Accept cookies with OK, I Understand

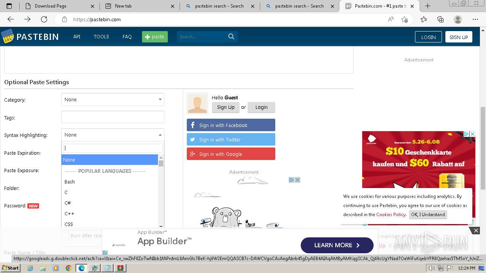pyautogui.click(x=428, y=215)
